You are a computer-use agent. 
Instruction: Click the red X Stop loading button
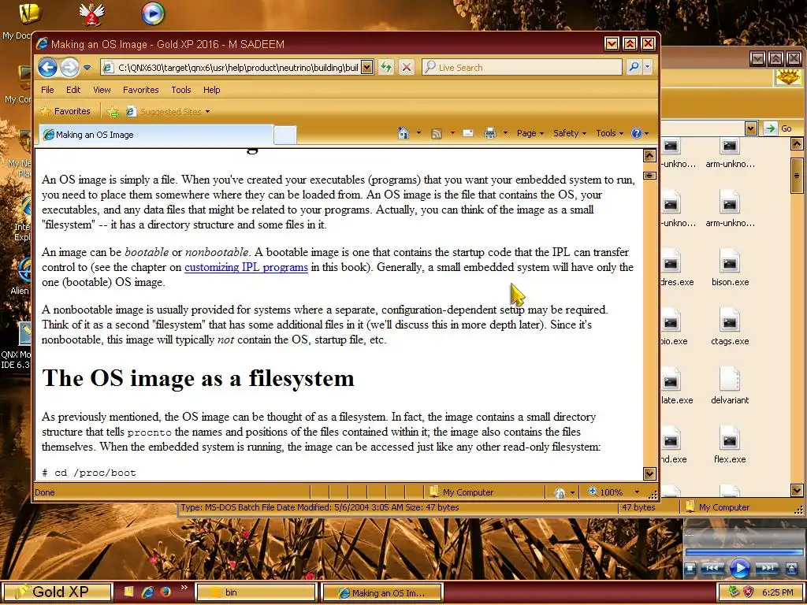coord(407,68)
